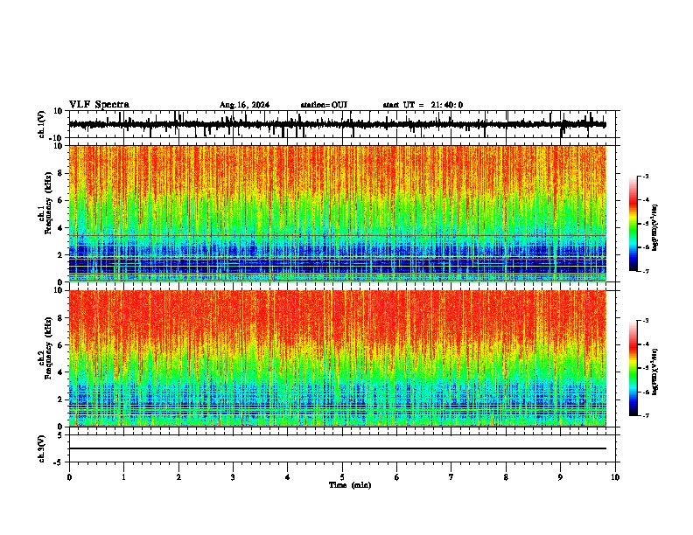Click the 7 minute time axis tick

[x=451, y=477]
